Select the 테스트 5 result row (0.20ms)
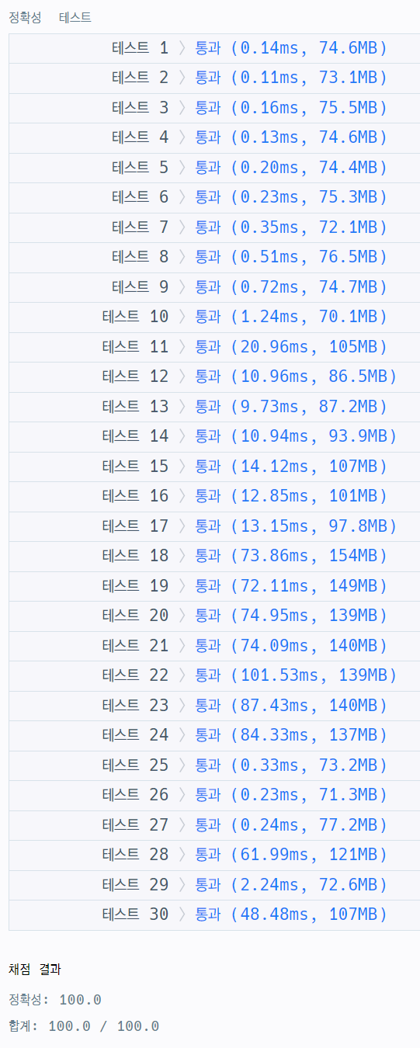Screen dimensions: 420x1048 click(x=214, y=168)
